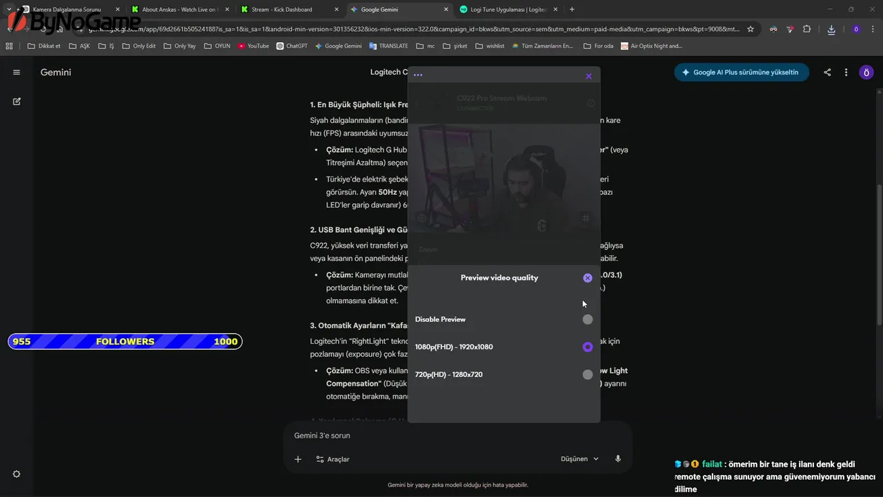Open YouTube bookmark

253,46
